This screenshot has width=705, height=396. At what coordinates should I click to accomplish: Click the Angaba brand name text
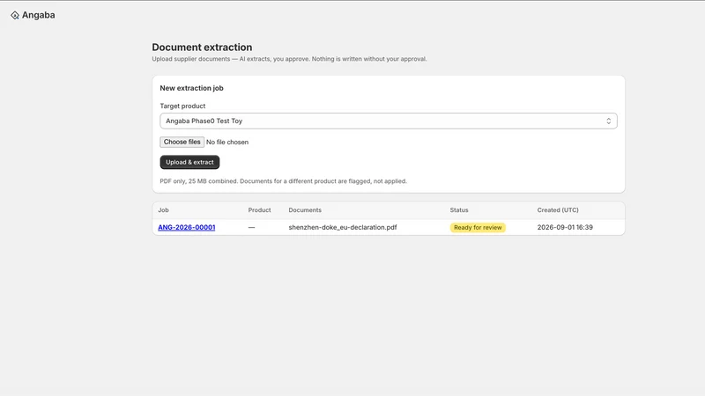coord(38,15)
